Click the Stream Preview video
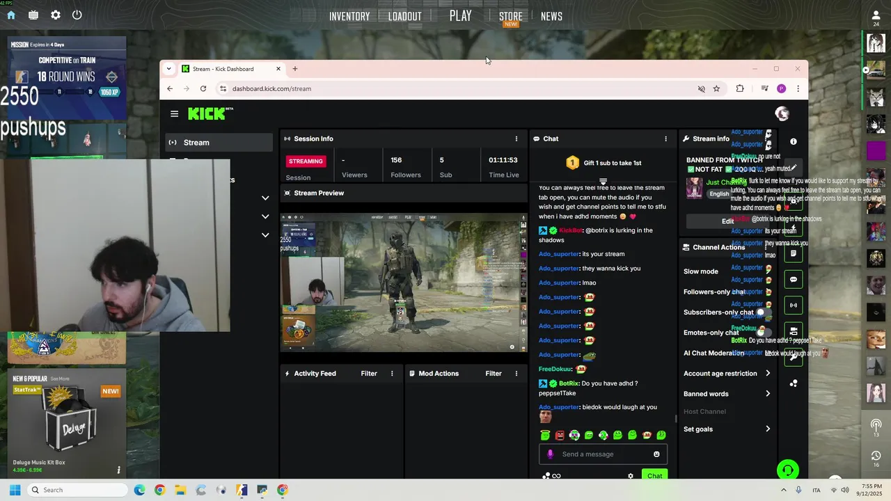The height and width of the screenshot is (501, 891). click(404, 283)
